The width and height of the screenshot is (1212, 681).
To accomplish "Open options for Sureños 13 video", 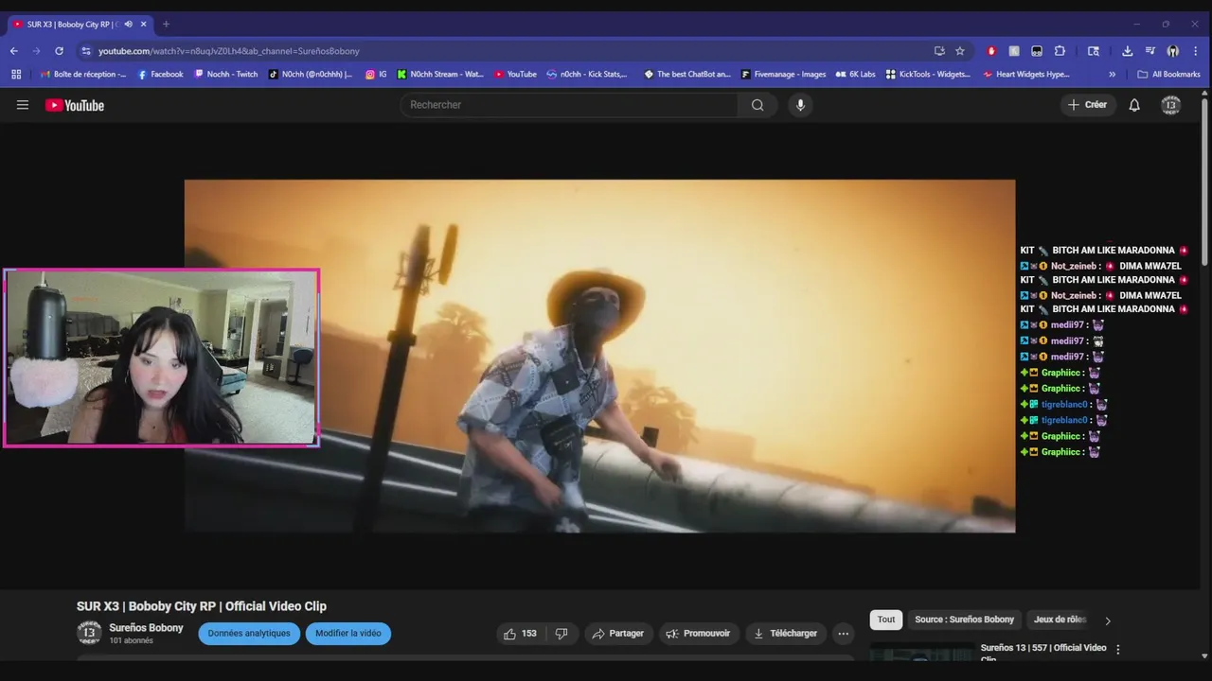I will (x=1118, y=649).
